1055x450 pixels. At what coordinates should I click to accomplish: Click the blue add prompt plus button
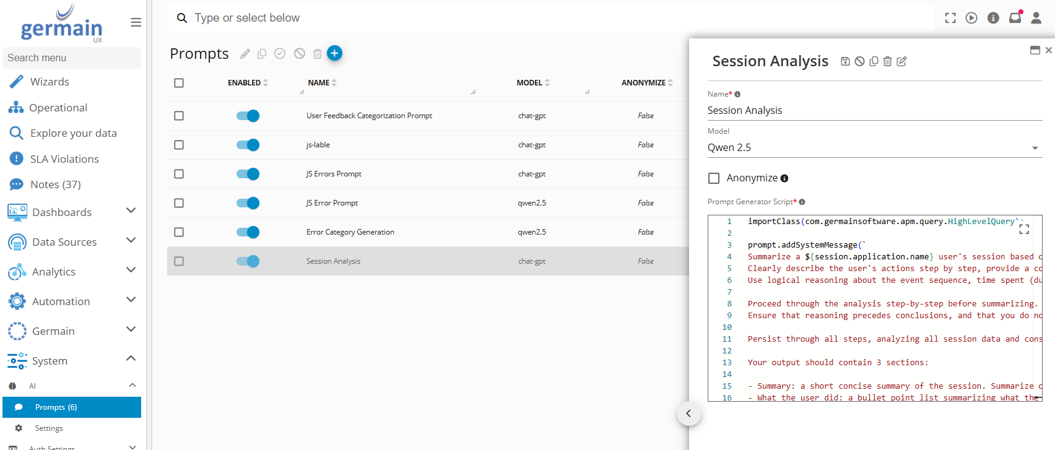[334, 53]
